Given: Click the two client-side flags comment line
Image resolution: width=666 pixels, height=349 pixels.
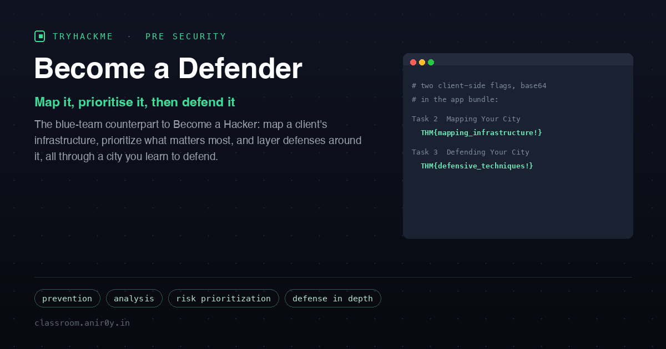Looking at the screenshot, I should coord(479,86).
